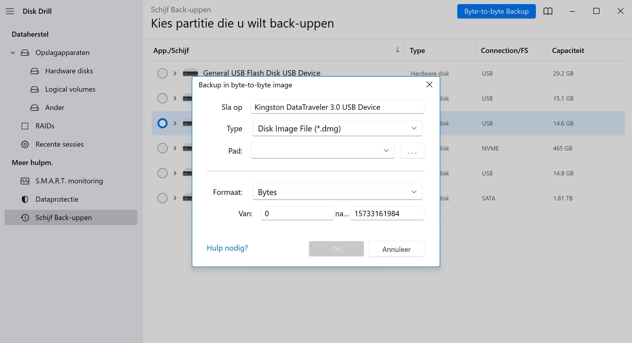Viewport: 632px width, 343px height.
Task: Expand the Pad file location dropdown
Action: coord(386,150)
